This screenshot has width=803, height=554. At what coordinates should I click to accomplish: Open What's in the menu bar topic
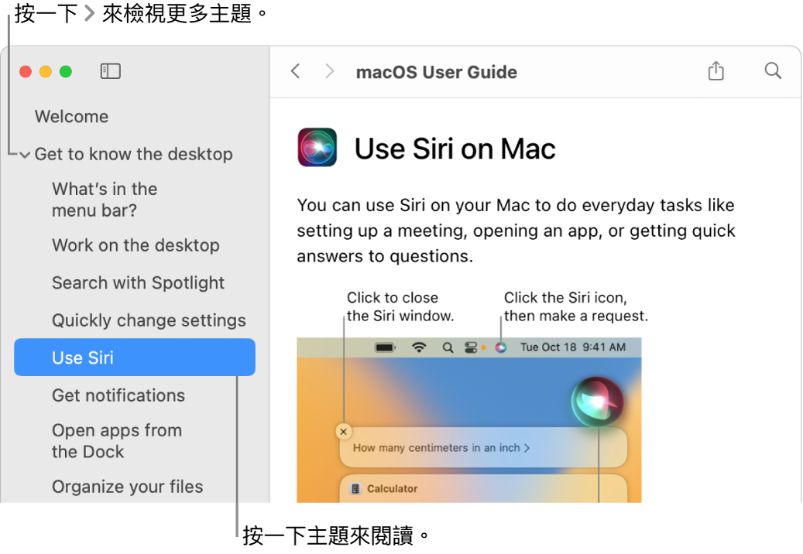click(105, 200)
